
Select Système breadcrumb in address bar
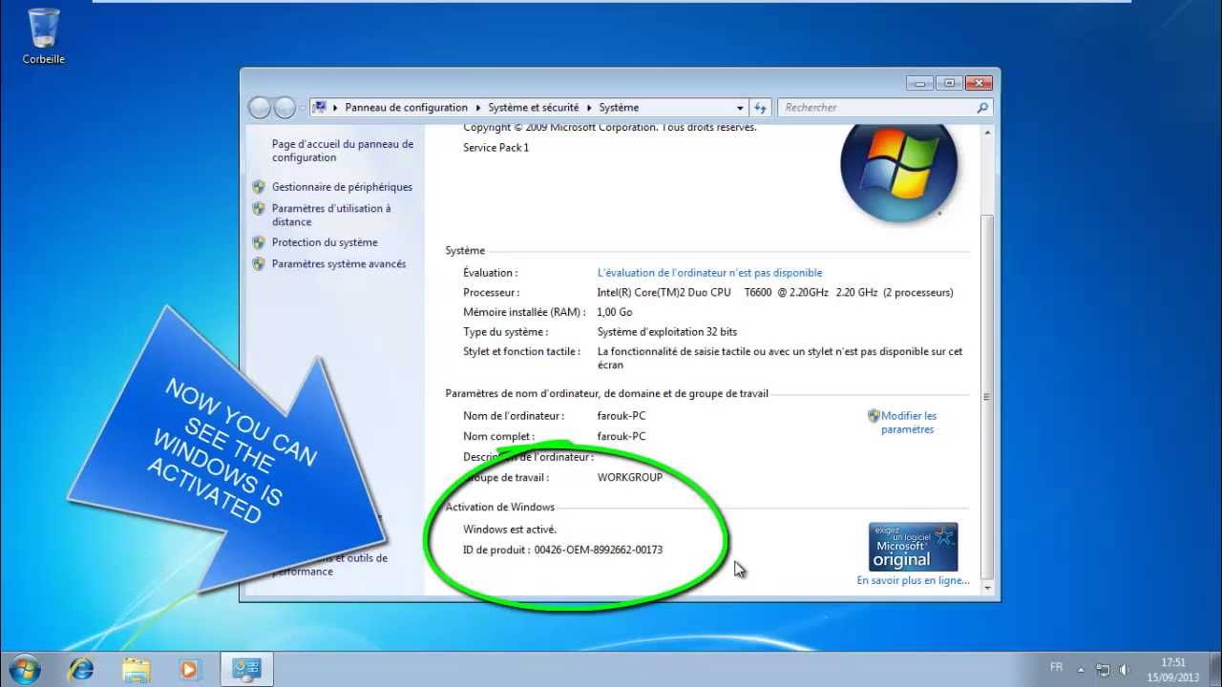pos(620,108)
